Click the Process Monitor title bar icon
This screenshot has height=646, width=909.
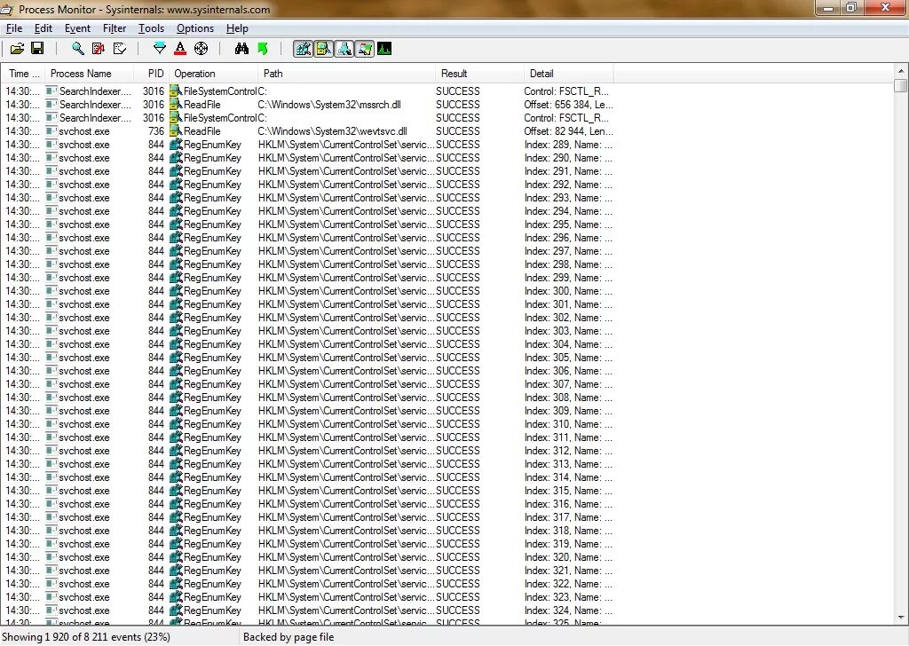point(7,10)
